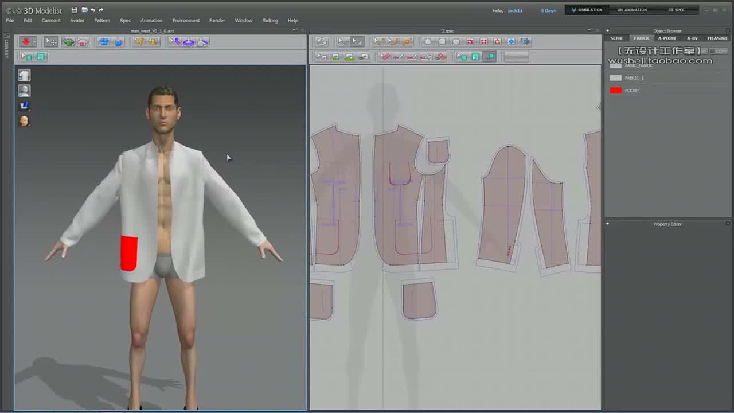Screen dimensions: 734x413
Task: Click the second green free sewing tool
Action: point(349,56)
